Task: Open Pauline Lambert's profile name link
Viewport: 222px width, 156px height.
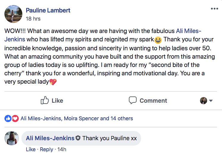Action: (48, 10)
